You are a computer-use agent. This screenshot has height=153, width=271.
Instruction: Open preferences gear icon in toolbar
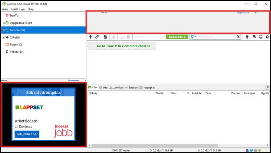(267, 37)
